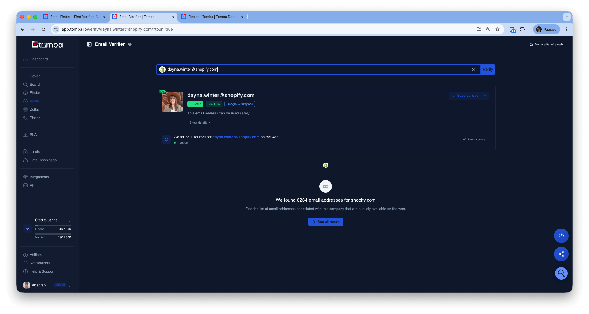Click the globe sources icon

tap(166, 139)
